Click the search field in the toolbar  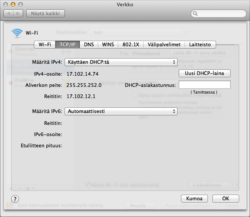tap(219, 14)
